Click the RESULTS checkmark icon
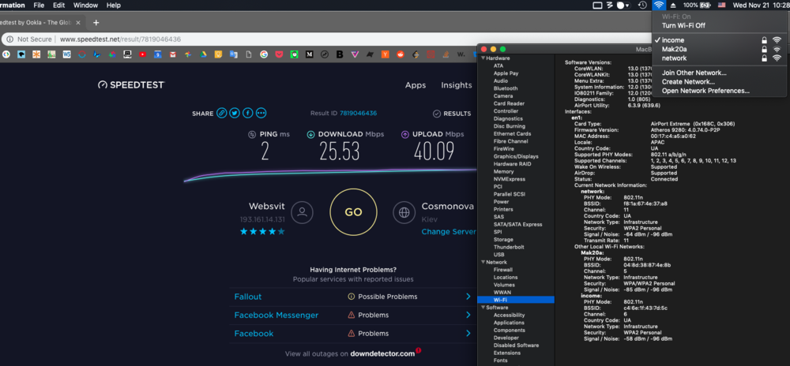Viewport: 790px width, 366px height. [x=437, y=114]
